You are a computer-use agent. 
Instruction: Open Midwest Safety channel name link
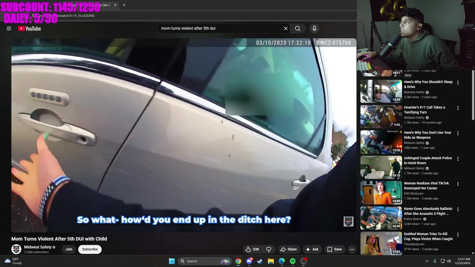point(38,247)
